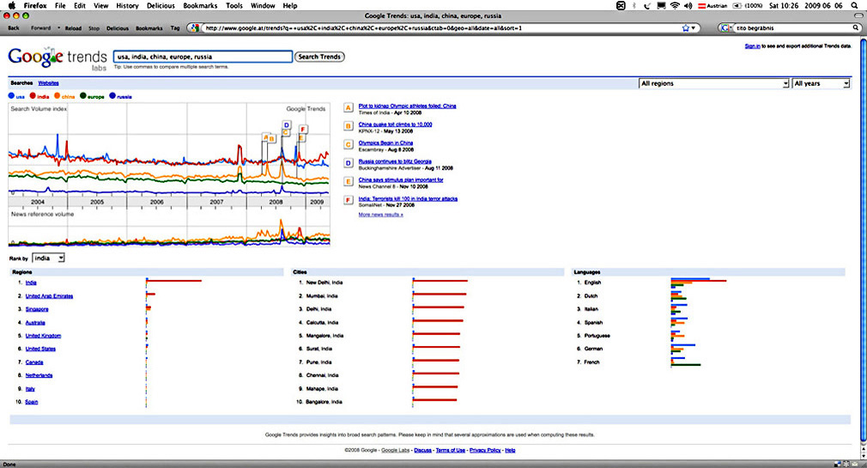The width and height of the screenshot is (867, 468).
Task: Click the site icon left of the URL
Action: coord(193,27)
